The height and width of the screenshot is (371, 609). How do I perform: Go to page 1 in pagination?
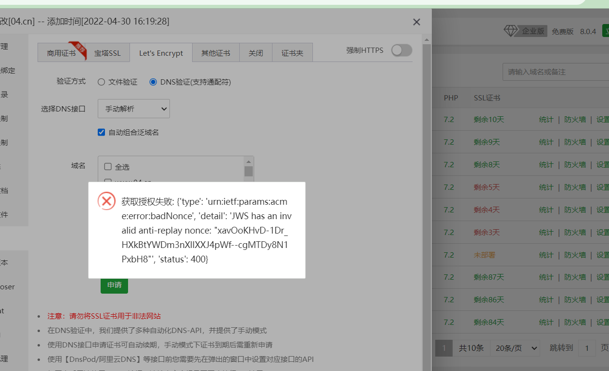coord(444,348)
